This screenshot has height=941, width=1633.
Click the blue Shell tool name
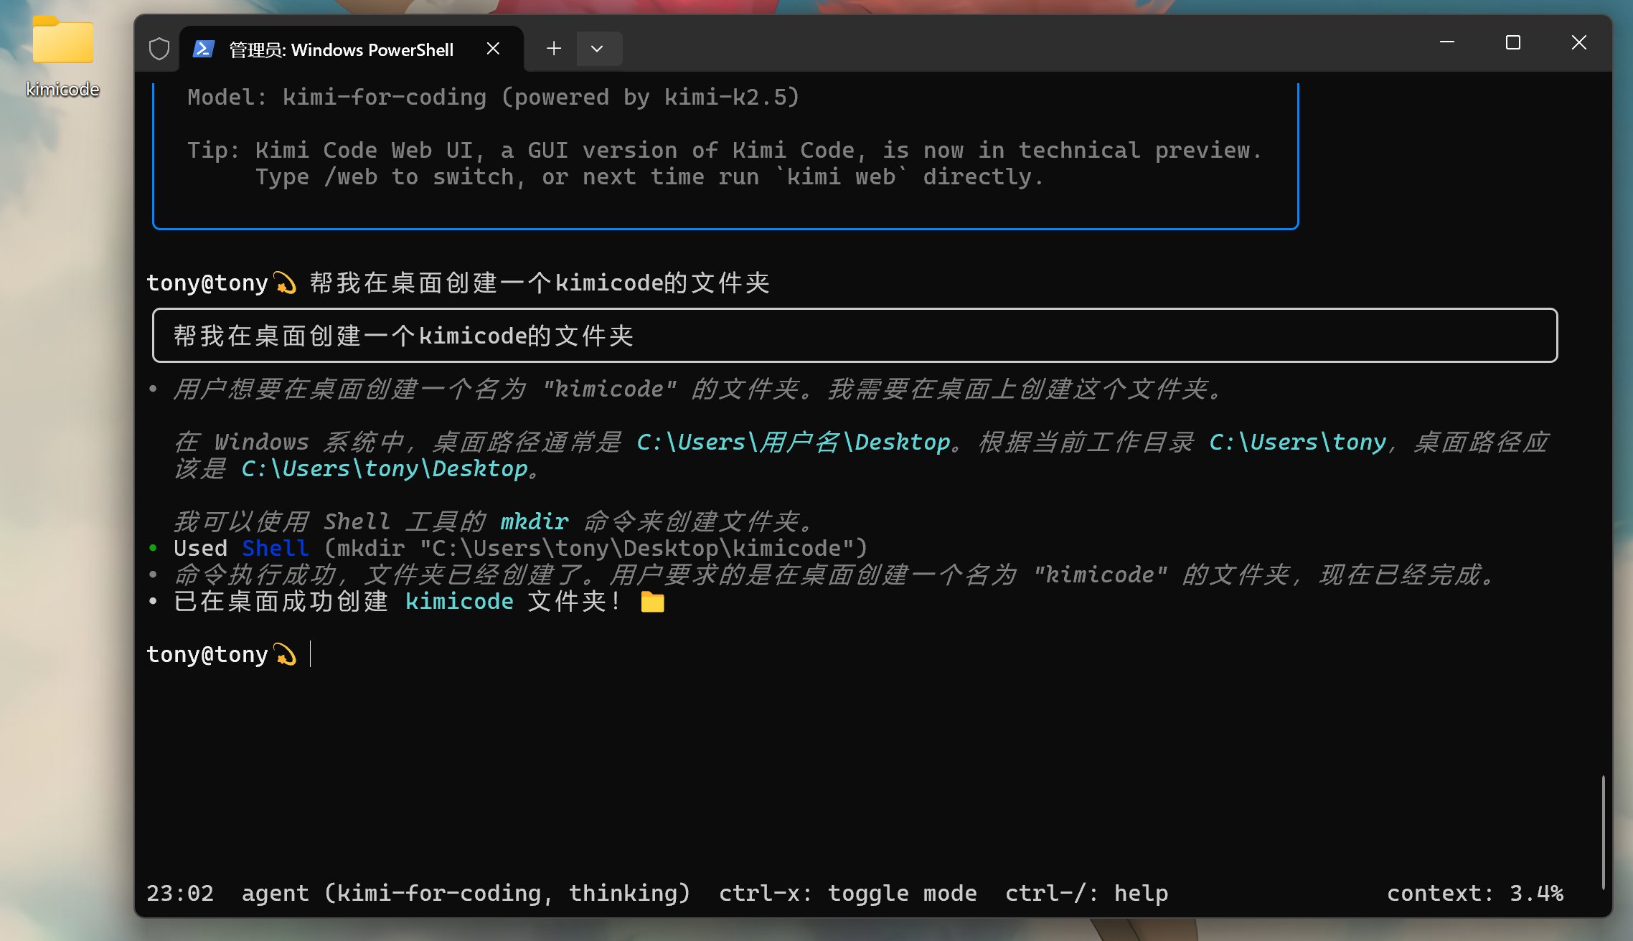(x=275, y=548)
